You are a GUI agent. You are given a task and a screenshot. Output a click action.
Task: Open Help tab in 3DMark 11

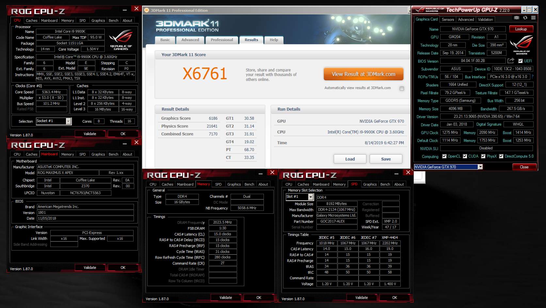point(274,40)
